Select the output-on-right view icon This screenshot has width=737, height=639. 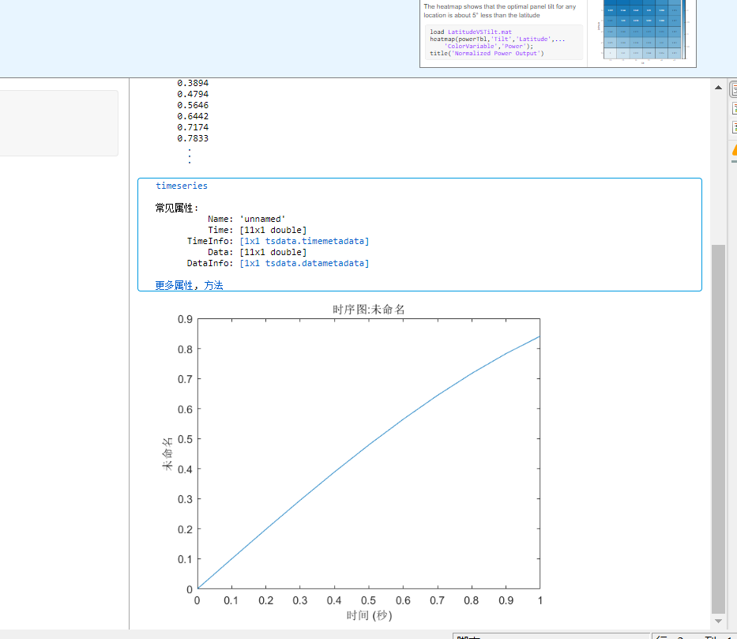point(734,88)
